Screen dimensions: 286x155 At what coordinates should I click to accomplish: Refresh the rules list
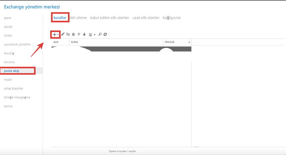105,34
